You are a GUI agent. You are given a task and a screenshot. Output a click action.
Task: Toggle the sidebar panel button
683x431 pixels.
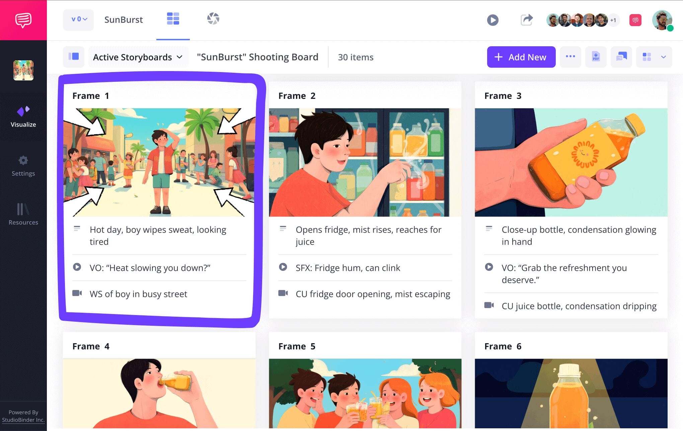point(74,57)
